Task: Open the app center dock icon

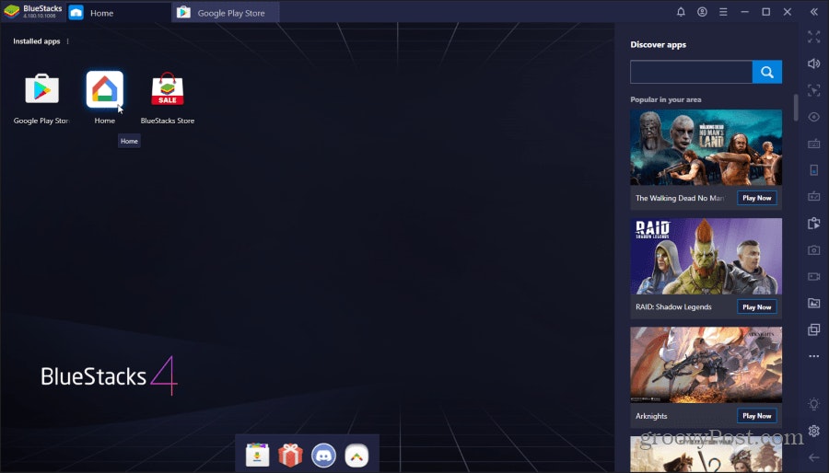Action: click(x=258, y=455)
